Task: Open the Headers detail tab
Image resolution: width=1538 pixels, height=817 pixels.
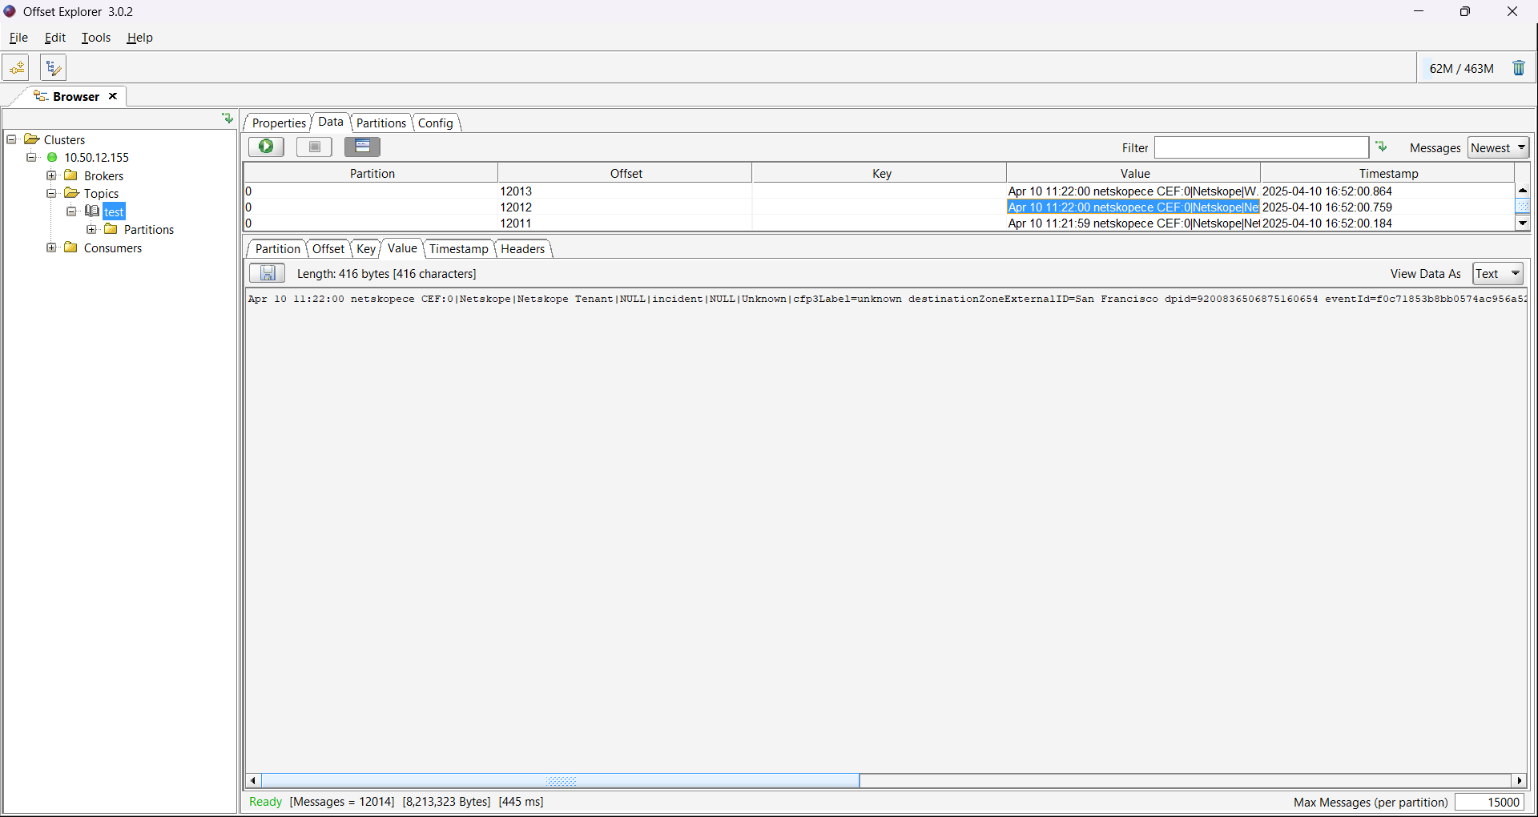Action: click(x=523, y=248)
